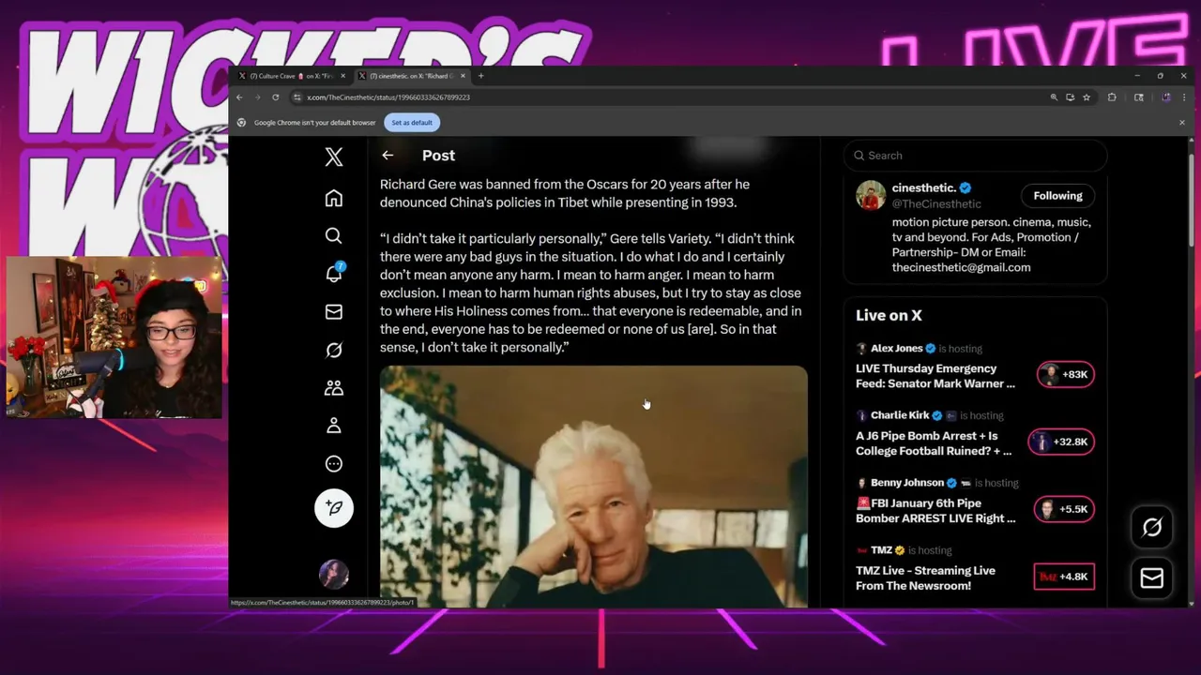1201x675 pixels.
Task: Go back with the Post arrow
Action: tap(388, 156)
